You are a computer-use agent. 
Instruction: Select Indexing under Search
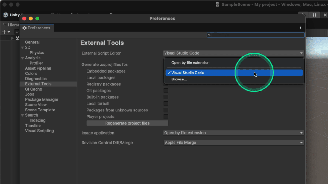pos(37,120)
